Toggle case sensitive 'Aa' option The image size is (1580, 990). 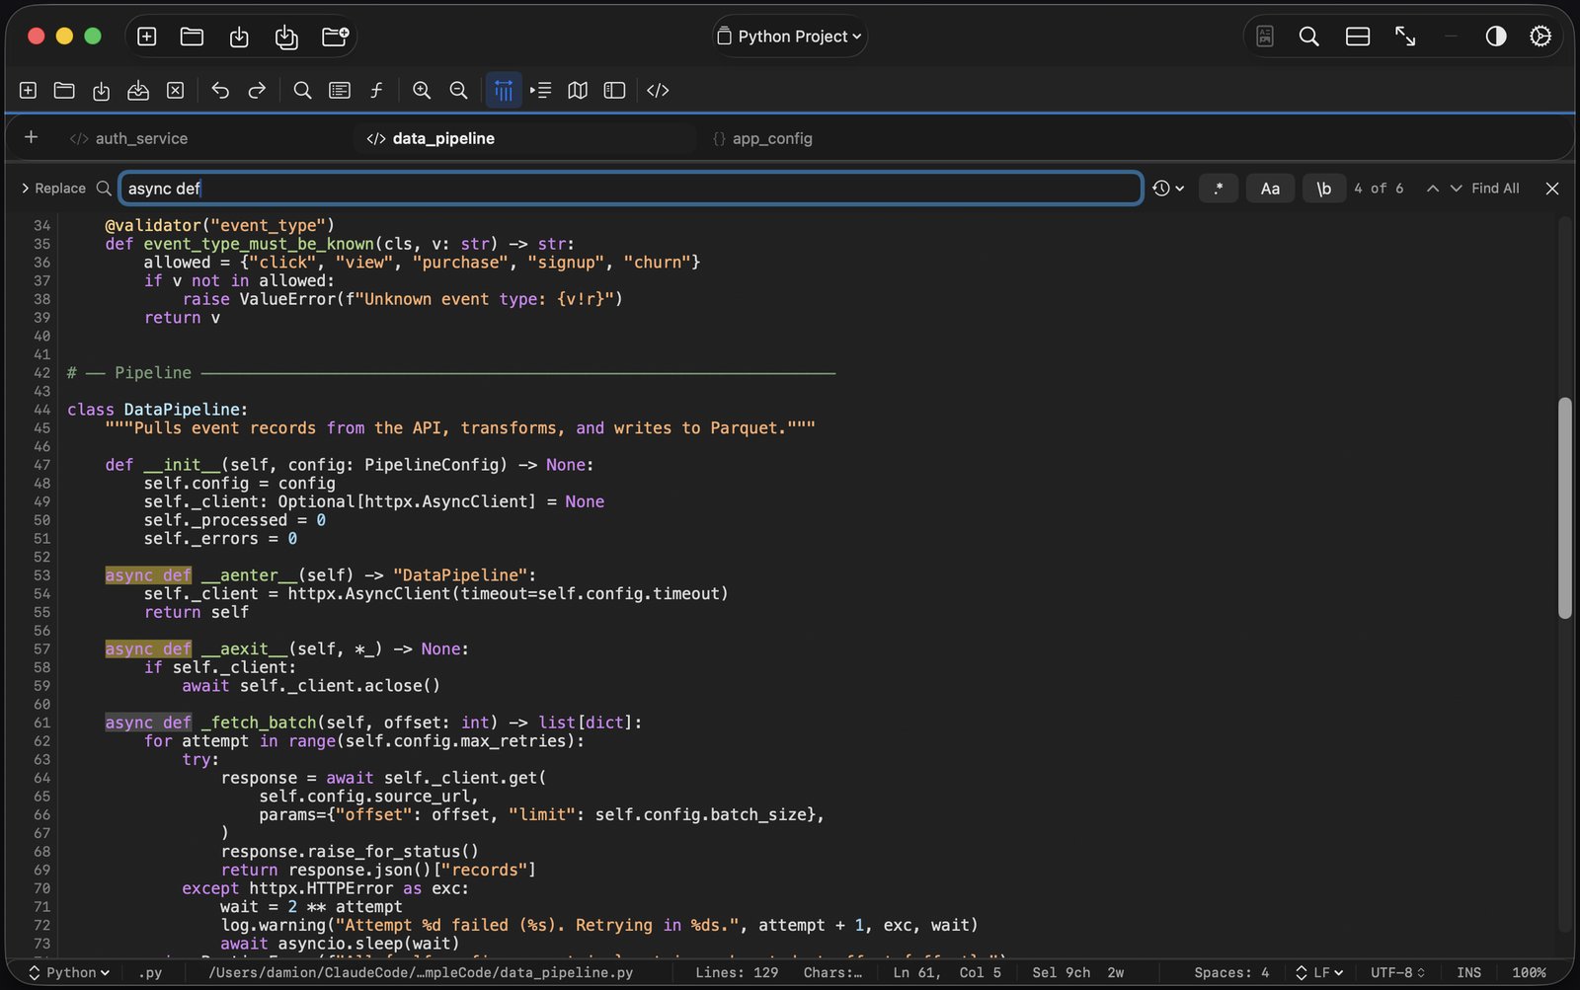pos(1270,189)
